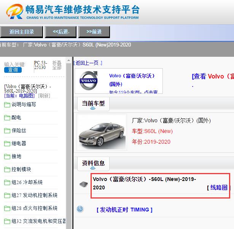The height and width of the screenshot is (229, 234).
Task: Go forward with >>前进 button
Action: [x=94, y=32]
